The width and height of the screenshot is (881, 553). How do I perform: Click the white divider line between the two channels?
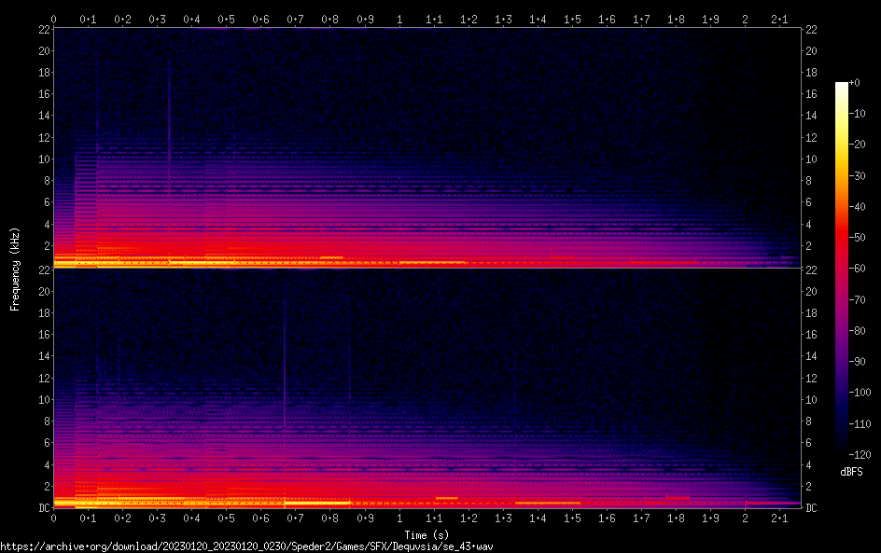click(427, 269)
